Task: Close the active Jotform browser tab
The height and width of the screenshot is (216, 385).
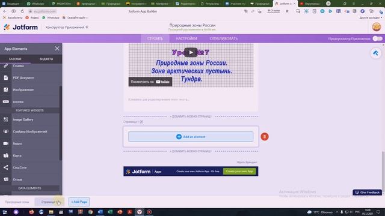Action: pyautogui.click(x=294, y=4)
